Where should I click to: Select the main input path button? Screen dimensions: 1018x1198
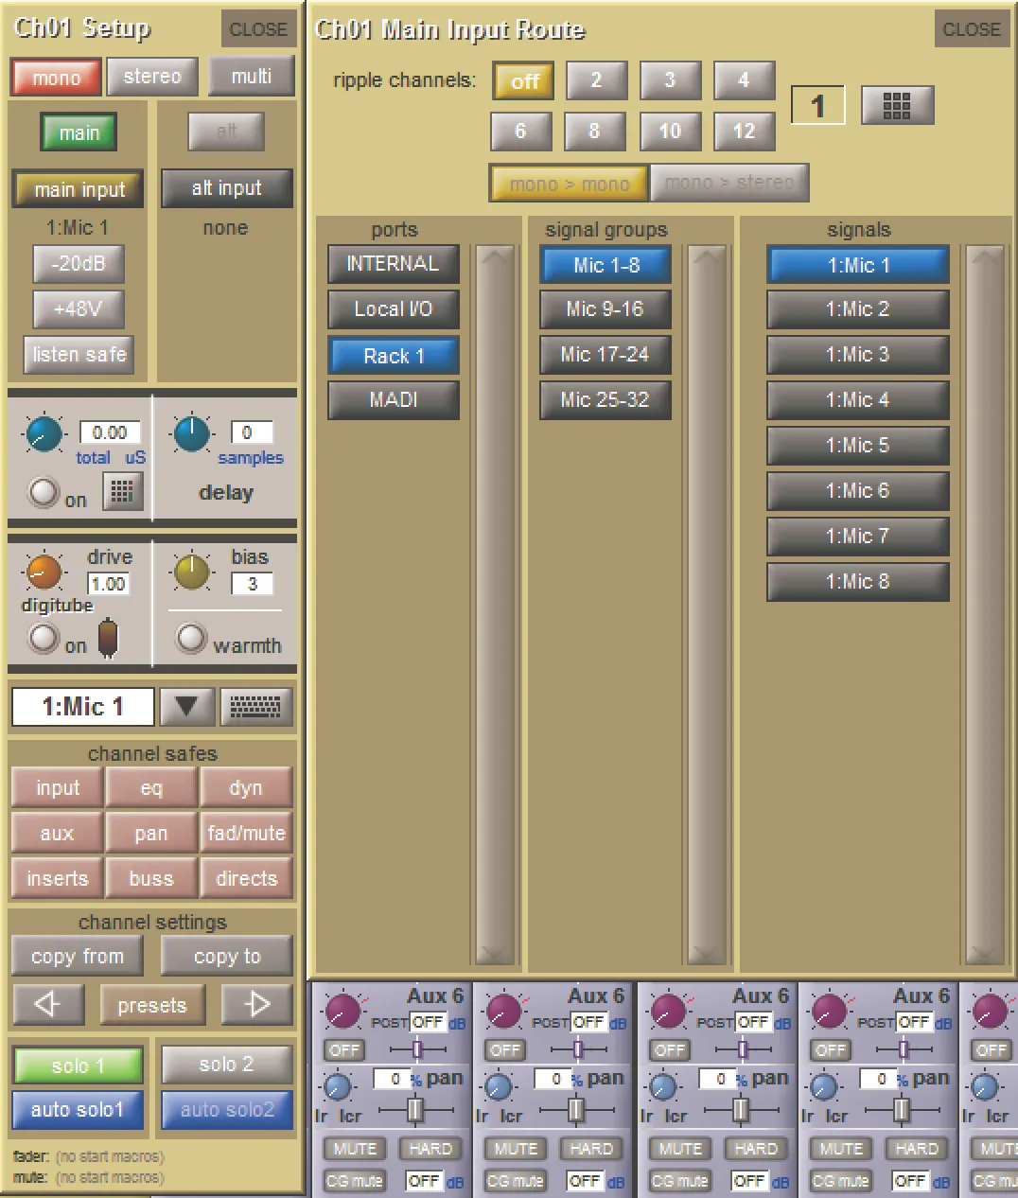coord(79,132)
